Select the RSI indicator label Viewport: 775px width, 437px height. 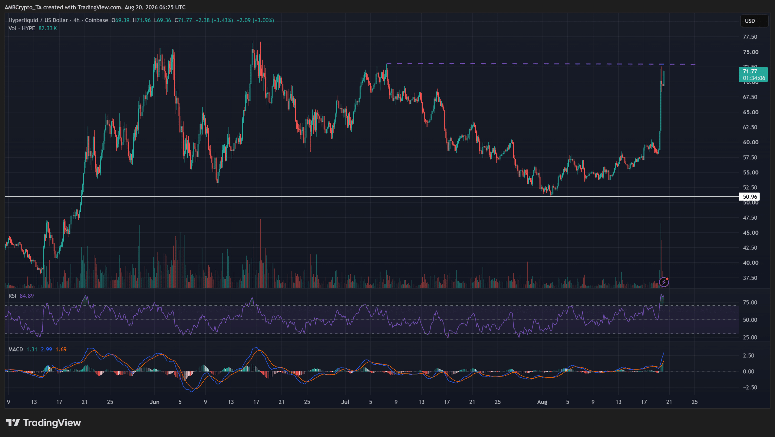[x=12, y=296]
